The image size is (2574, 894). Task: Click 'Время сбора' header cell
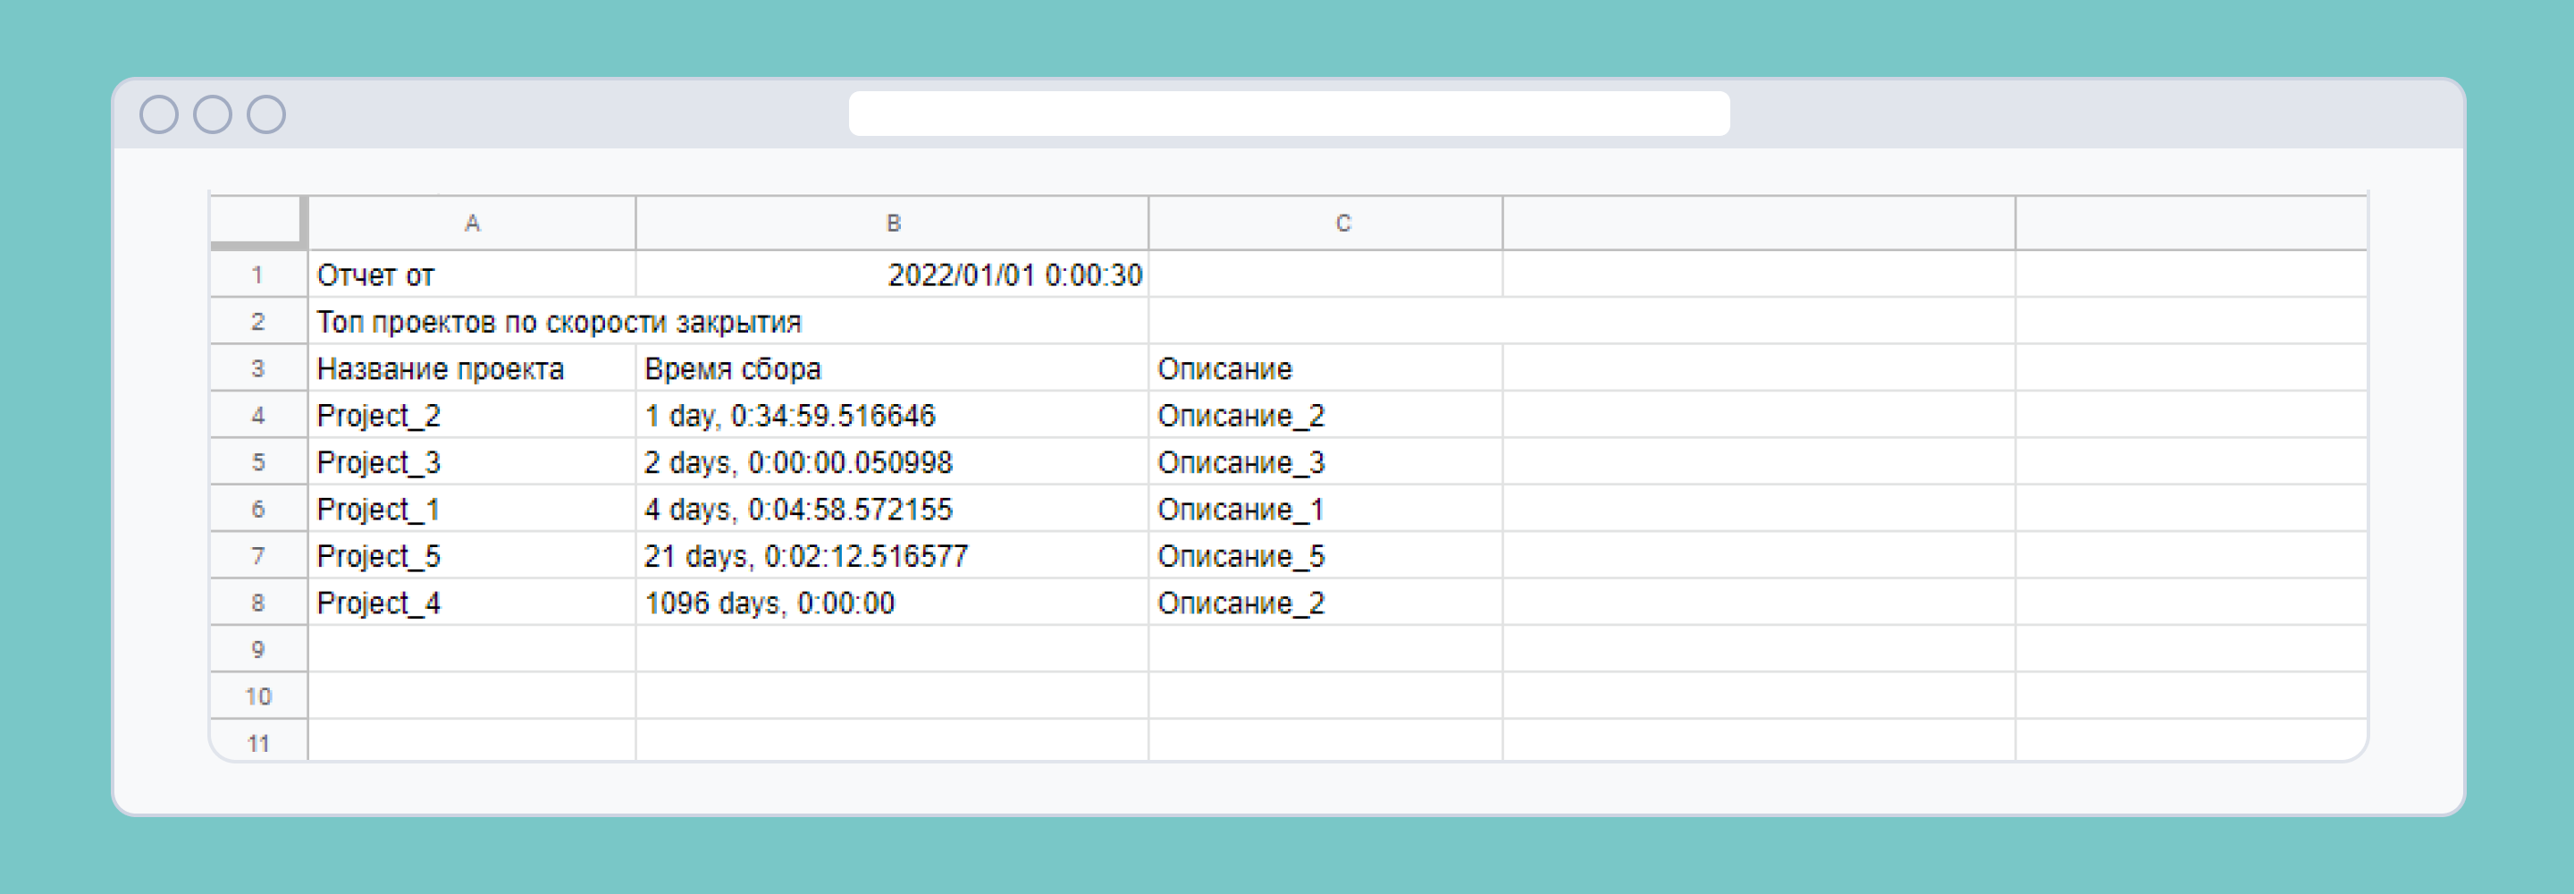point(892,368)
